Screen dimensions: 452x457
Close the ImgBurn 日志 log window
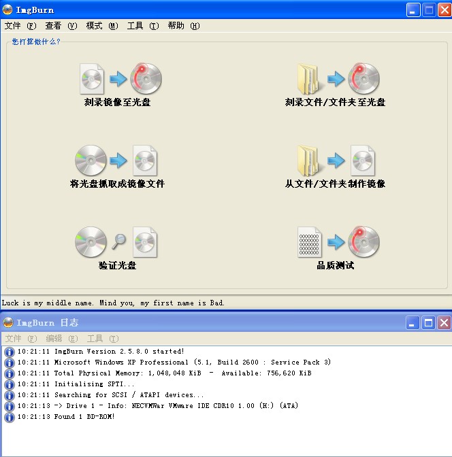(444, 323)
